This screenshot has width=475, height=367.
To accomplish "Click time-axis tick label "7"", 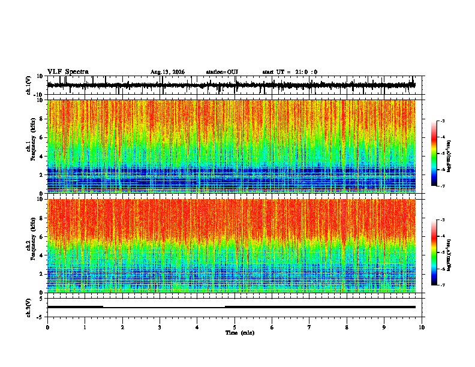I will point(309,327).
